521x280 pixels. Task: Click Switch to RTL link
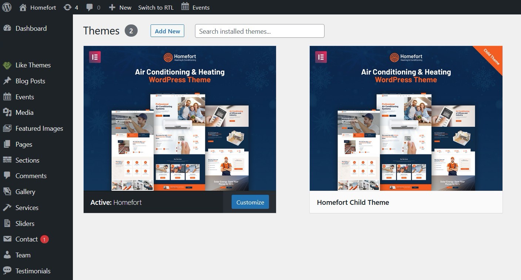[156, 7]
